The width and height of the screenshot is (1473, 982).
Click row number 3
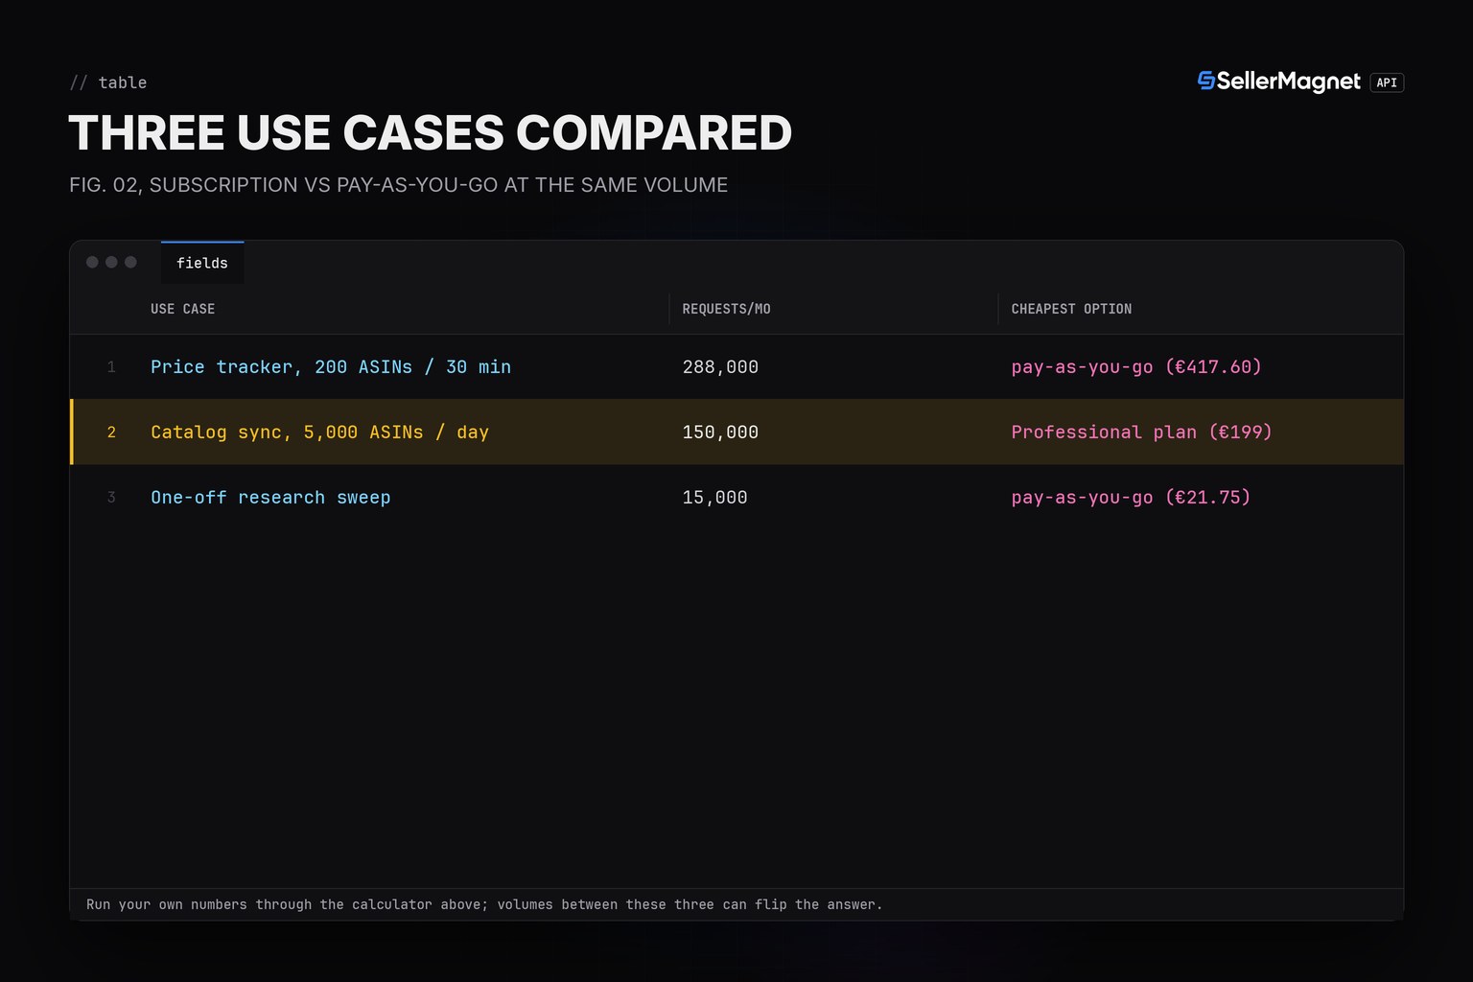[x=111, y=498]
